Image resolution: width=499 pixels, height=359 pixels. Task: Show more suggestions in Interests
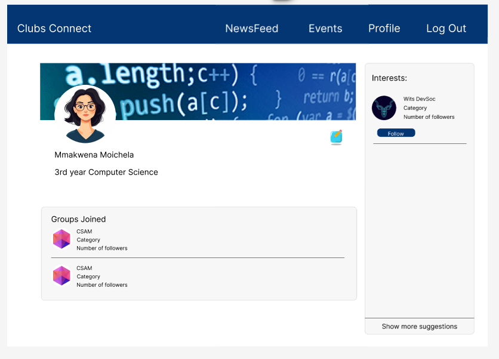[420, 326]
